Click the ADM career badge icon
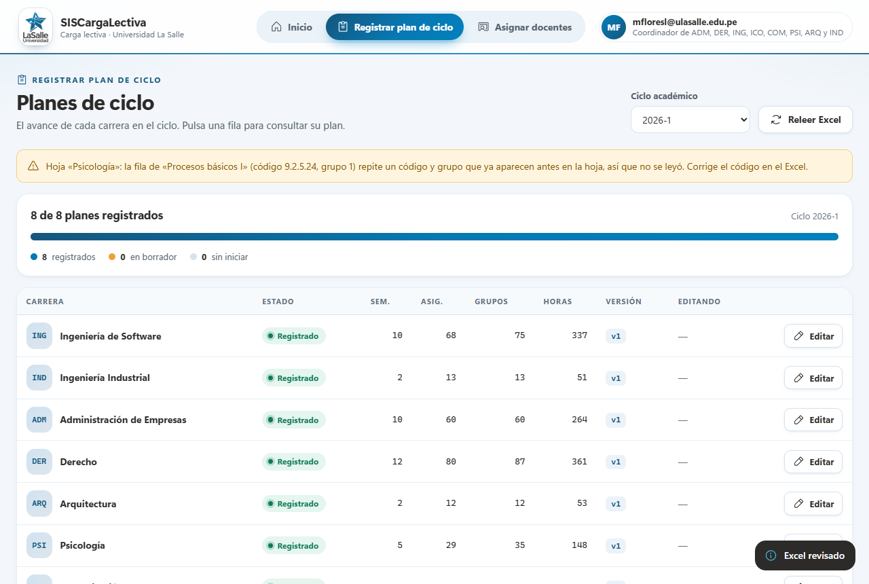 [39, 420]
